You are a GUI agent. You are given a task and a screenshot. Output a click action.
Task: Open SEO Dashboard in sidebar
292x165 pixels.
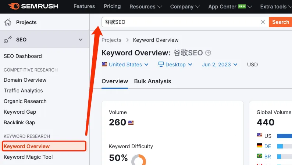pyautogui.click(x=23, y=56)
